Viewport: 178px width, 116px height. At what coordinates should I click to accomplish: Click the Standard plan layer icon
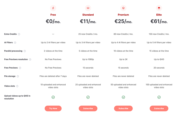[88, 8]
